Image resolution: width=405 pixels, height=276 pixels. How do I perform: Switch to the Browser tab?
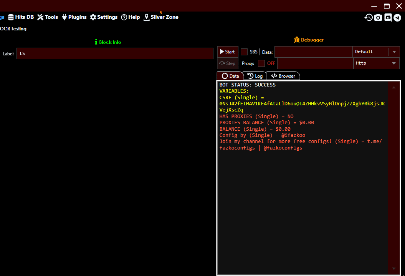(x=283, y=76)
